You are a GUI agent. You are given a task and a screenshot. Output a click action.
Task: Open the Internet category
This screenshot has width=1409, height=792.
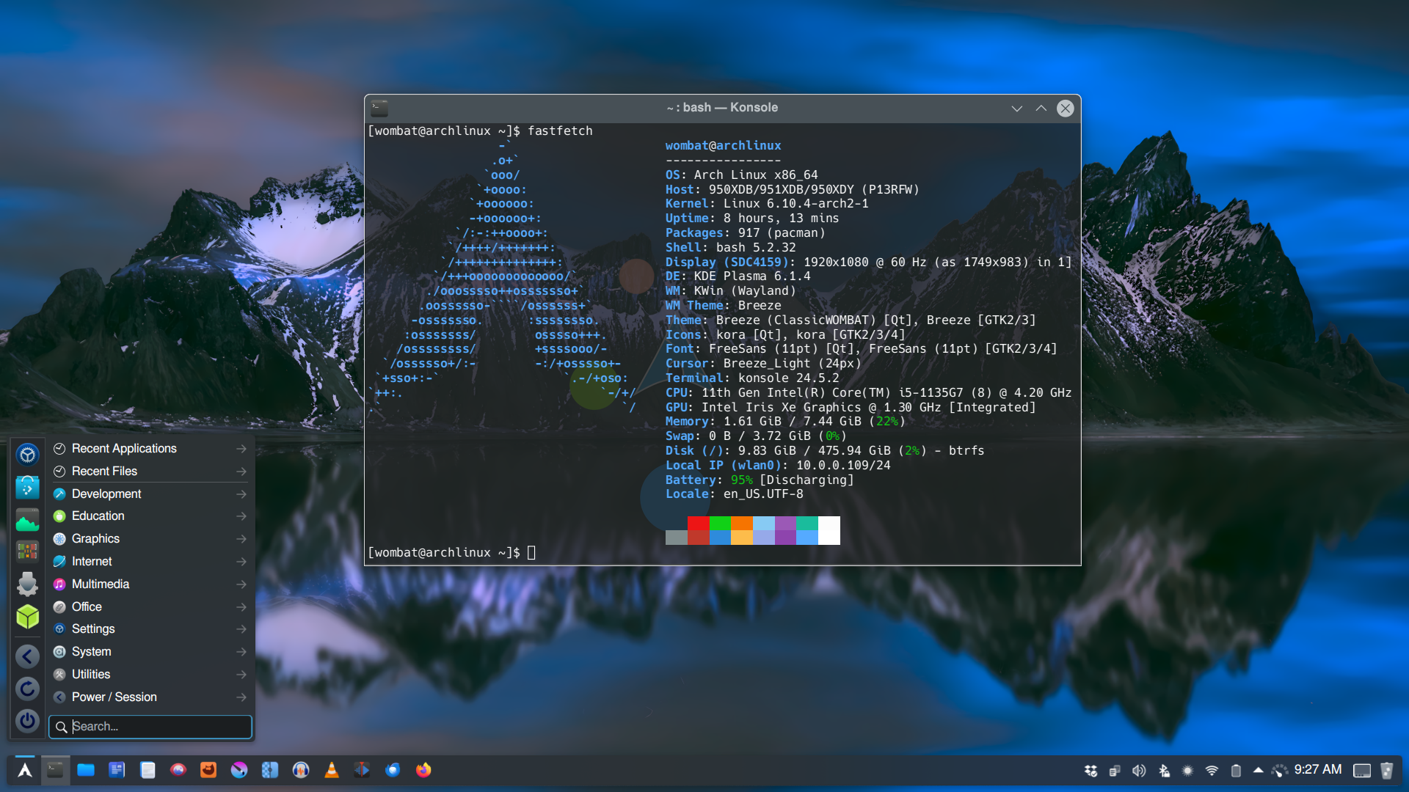[150, 562]
